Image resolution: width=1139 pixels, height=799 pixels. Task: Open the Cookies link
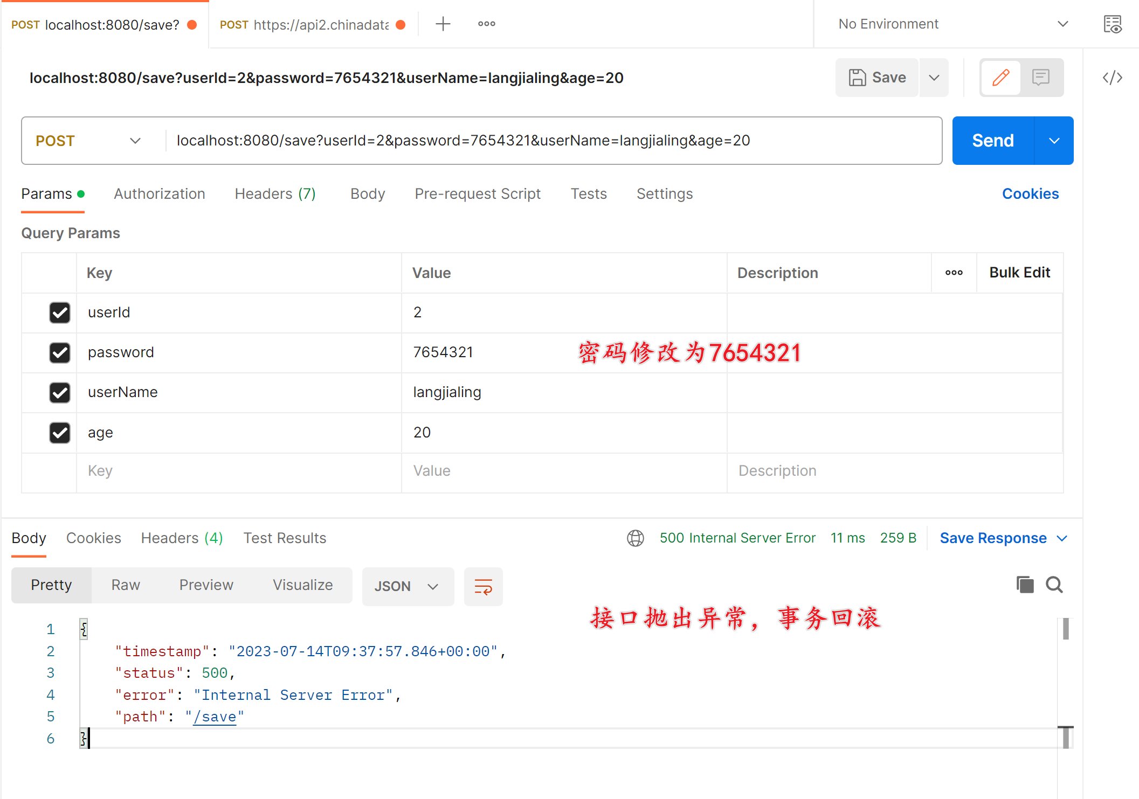[1030, 194]
